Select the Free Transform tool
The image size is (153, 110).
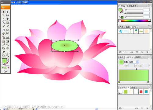(x=8, y=33)
